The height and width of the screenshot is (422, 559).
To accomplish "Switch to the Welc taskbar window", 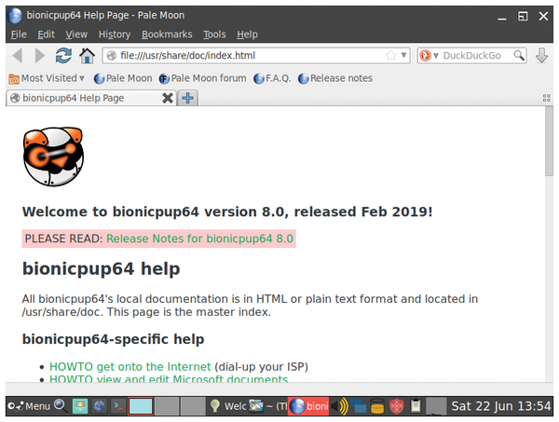I will coord(228,406).
